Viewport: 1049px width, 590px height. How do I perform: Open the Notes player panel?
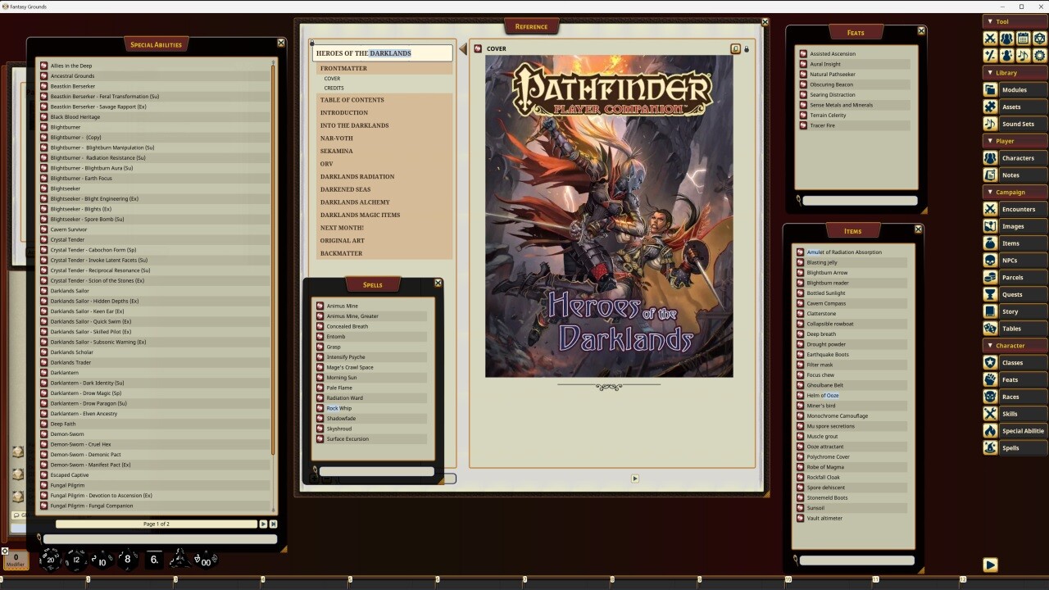coord(1019,175)
